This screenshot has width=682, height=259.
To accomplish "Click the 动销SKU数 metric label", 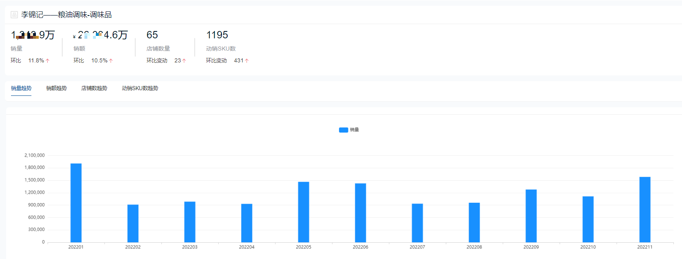I will 221,49.
